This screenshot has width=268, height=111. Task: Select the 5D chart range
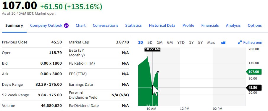[x=150, y=42]
